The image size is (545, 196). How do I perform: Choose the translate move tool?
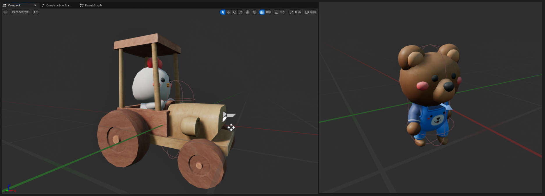tap(229, 12)
